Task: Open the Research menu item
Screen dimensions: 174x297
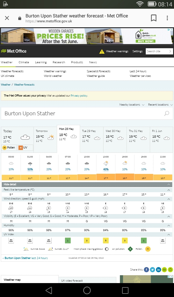Action: coord(59,62)
